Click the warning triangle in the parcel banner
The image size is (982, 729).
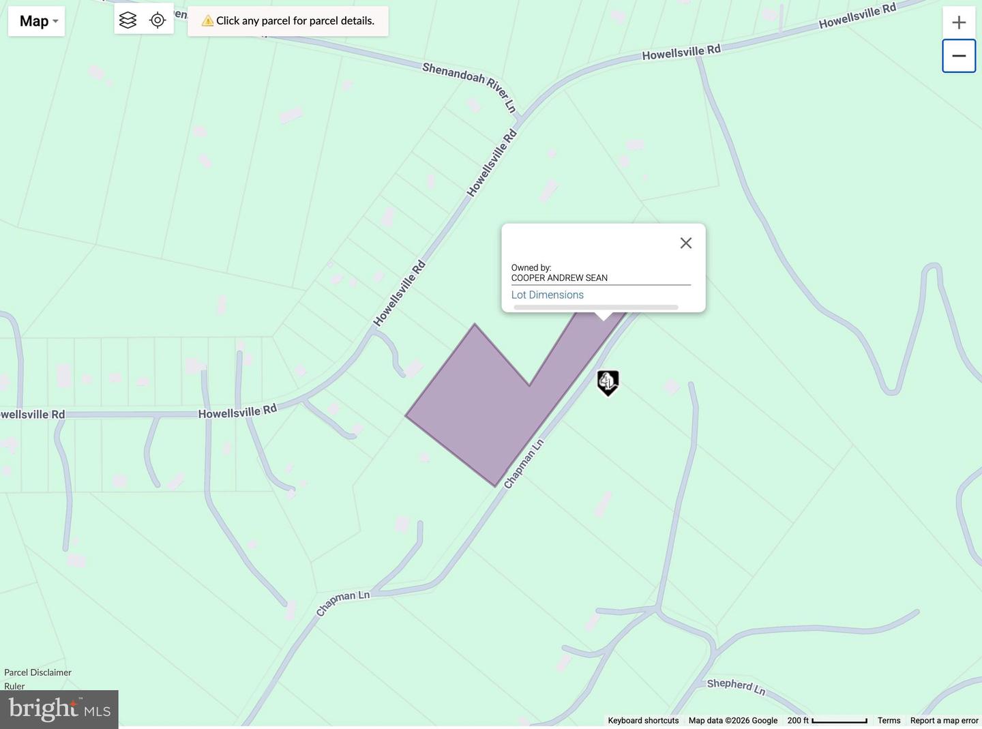[208, 20]
